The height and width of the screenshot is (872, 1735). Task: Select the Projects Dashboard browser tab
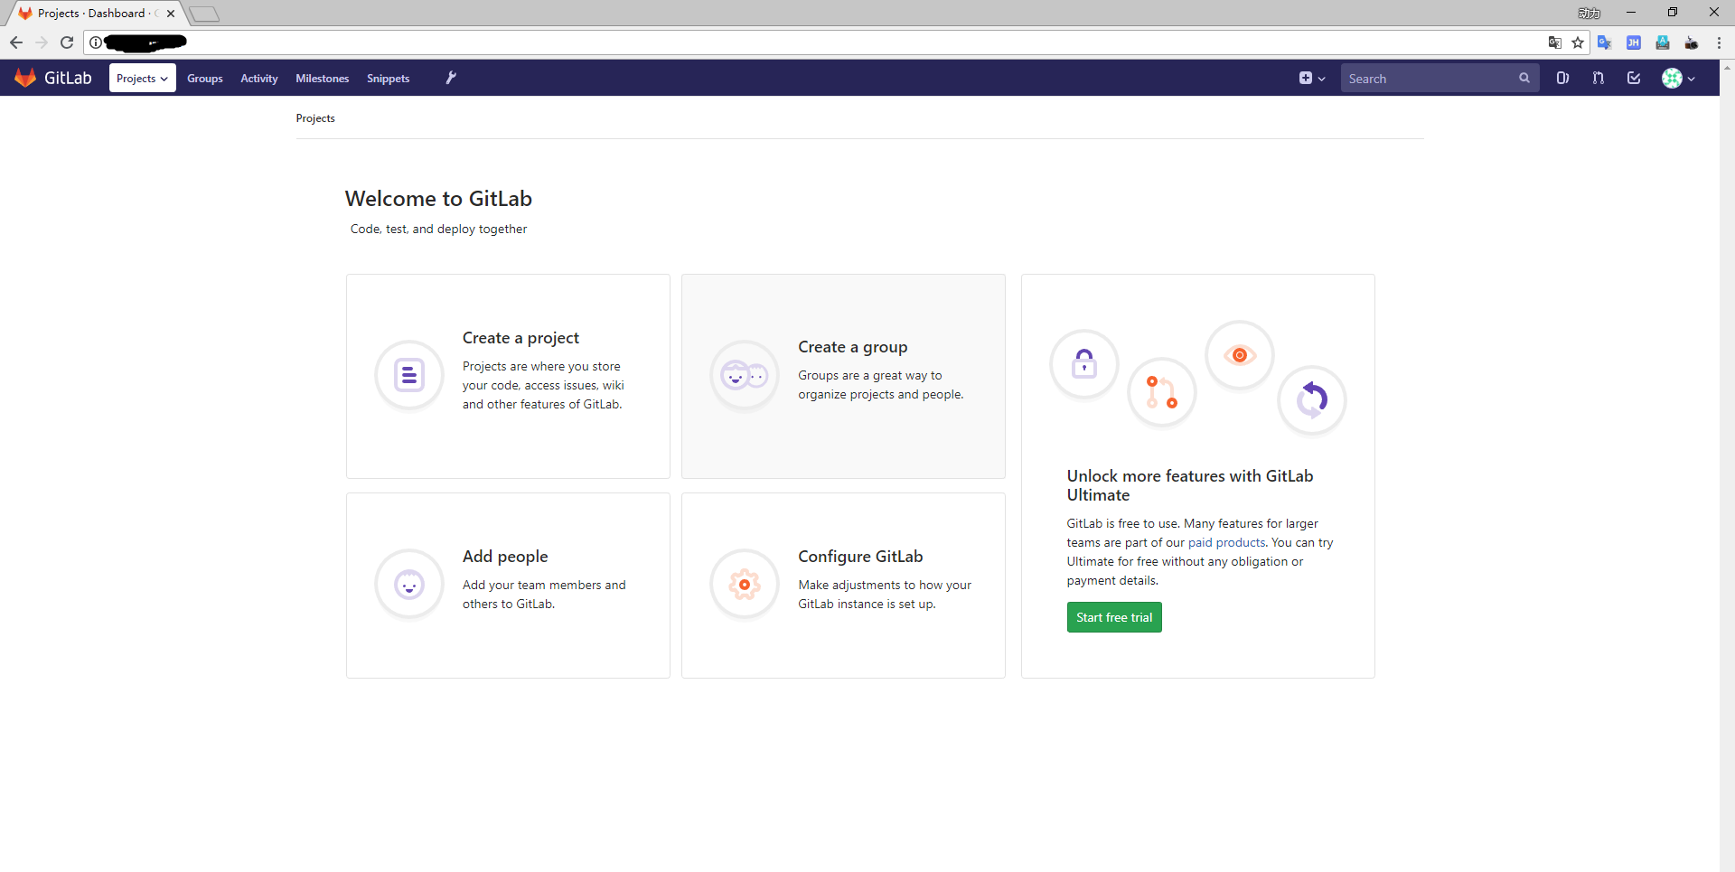[95, 14]
